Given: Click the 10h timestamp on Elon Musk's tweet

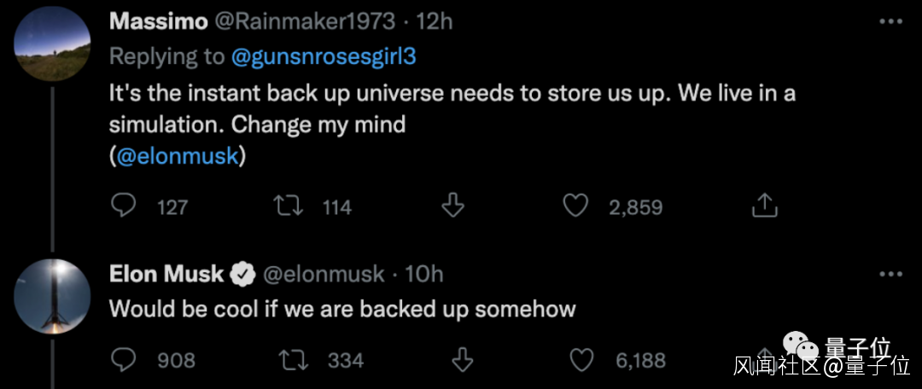Looking at the screenshot, I should coord(424,274).
